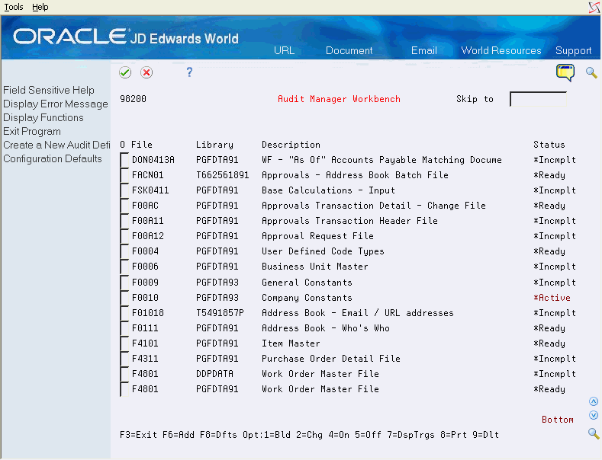This screenshot has height=460, width=602.
Task: Open the Support link in banner
Action: pos(573,50)
